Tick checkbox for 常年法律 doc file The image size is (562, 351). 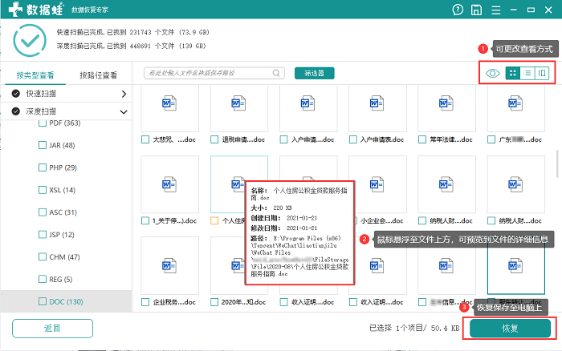click(x=422, y=139)
